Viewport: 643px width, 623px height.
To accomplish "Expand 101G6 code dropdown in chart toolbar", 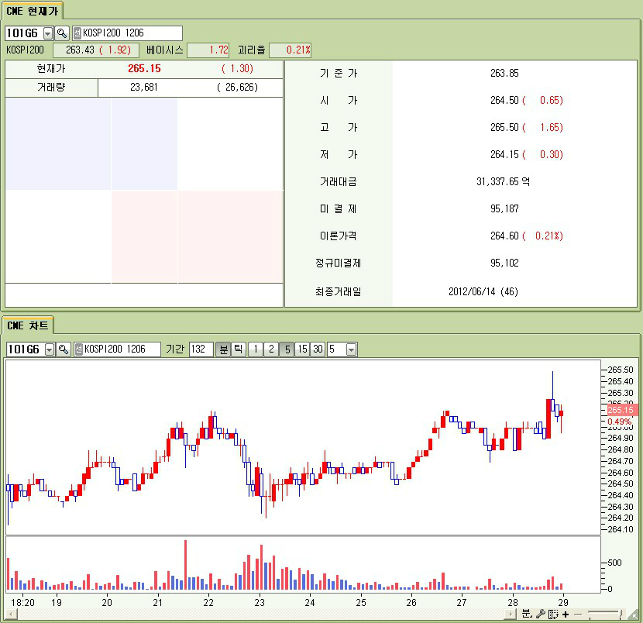I will tap(50, 349).
